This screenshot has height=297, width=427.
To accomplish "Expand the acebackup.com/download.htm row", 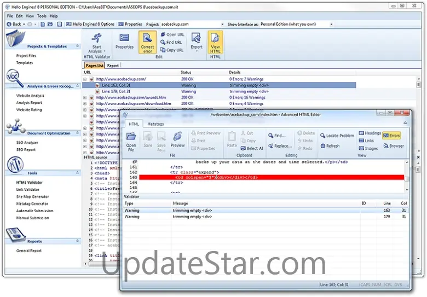I will coord(85,103).
